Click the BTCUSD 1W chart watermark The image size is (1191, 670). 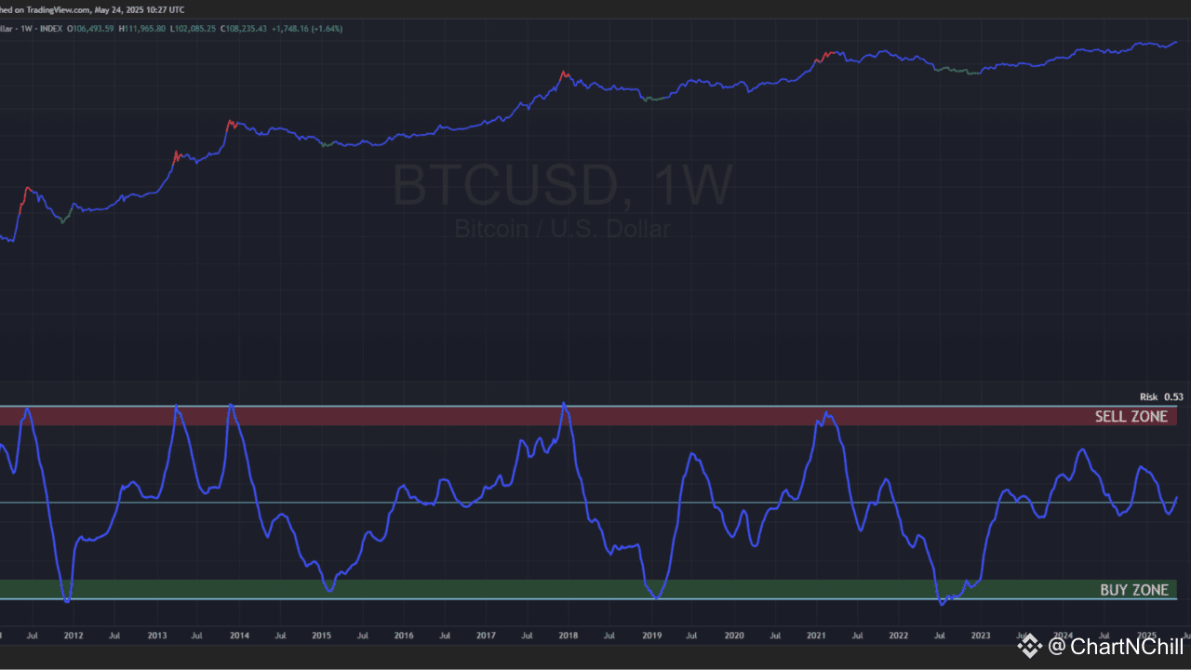(562, 185)
